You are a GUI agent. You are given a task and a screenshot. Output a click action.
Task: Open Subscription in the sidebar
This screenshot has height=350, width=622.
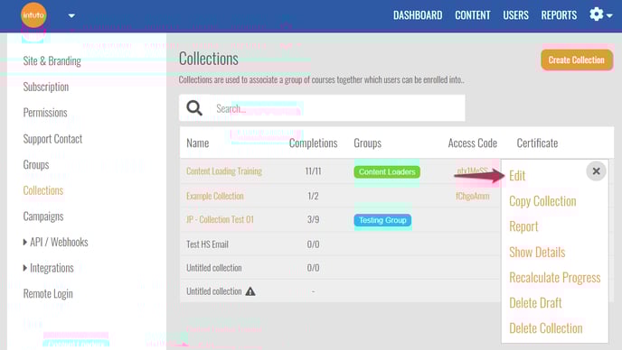(x=45, y=87)
